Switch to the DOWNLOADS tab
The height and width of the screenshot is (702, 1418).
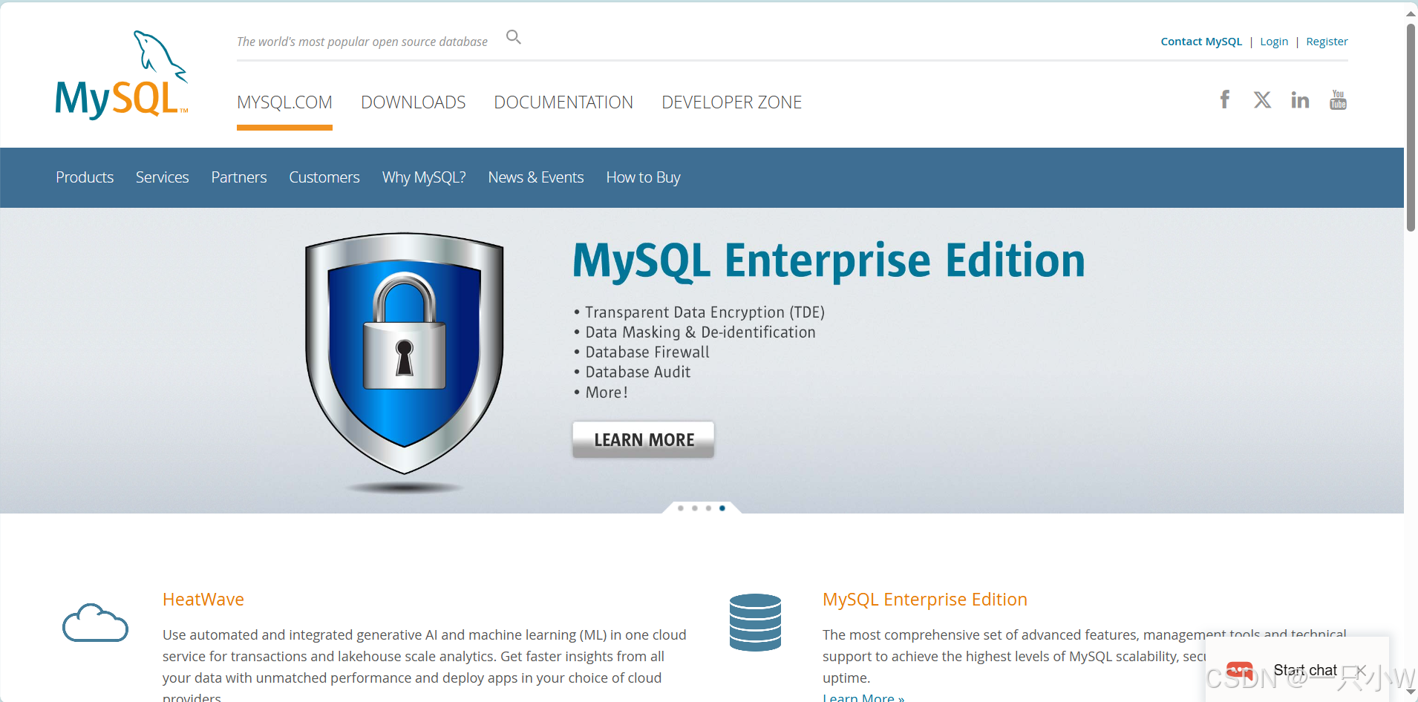tap(414, 102)
